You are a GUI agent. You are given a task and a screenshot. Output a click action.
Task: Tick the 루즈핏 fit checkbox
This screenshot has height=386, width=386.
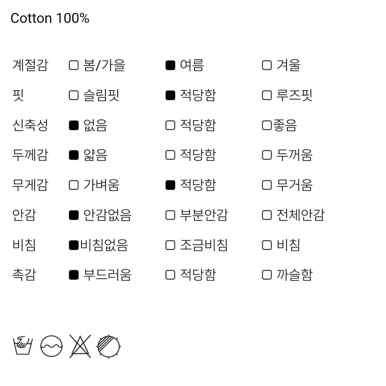(x=267, y=95)
